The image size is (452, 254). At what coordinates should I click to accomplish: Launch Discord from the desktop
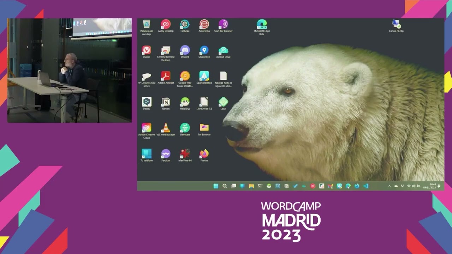[x=185, y=52]
